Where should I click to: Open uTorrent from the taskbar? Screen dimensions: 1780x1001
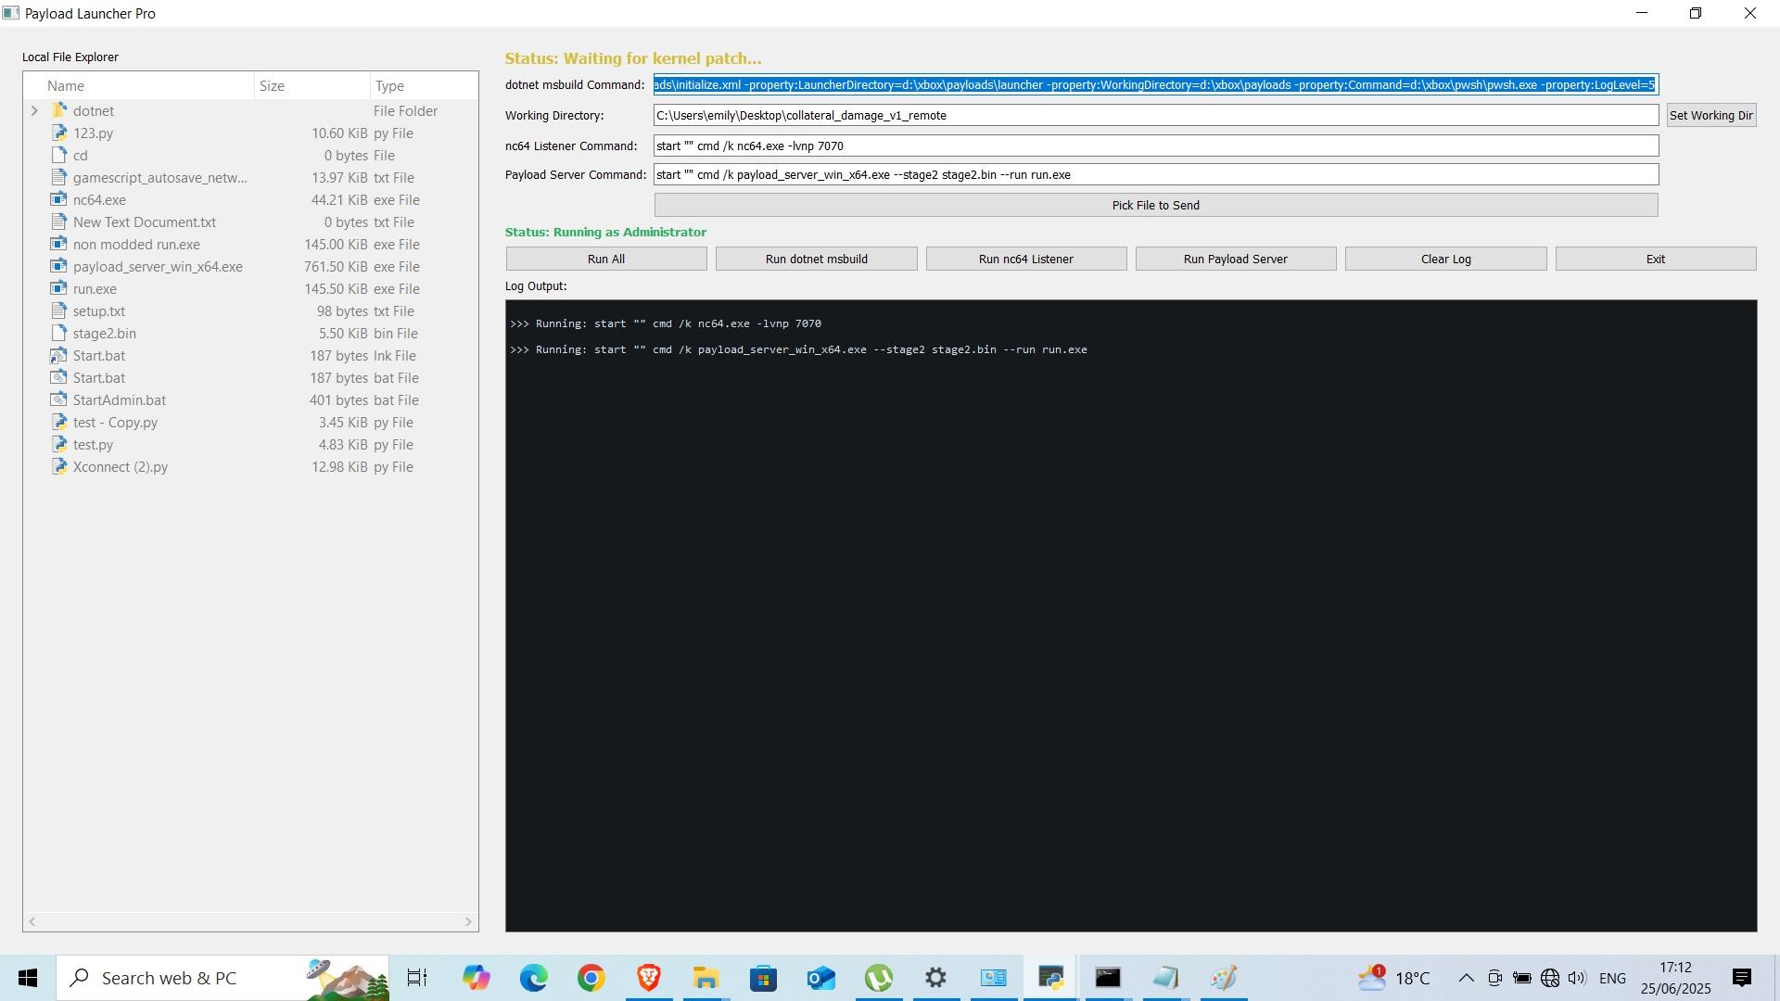[x=878, y=978]
